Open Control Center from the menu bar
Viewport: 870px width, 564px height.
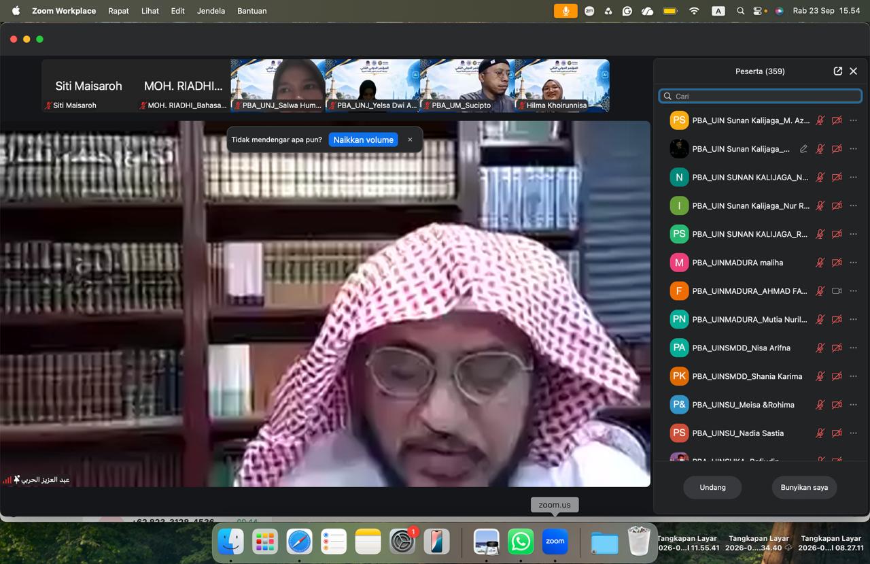(x=759, y=11)
